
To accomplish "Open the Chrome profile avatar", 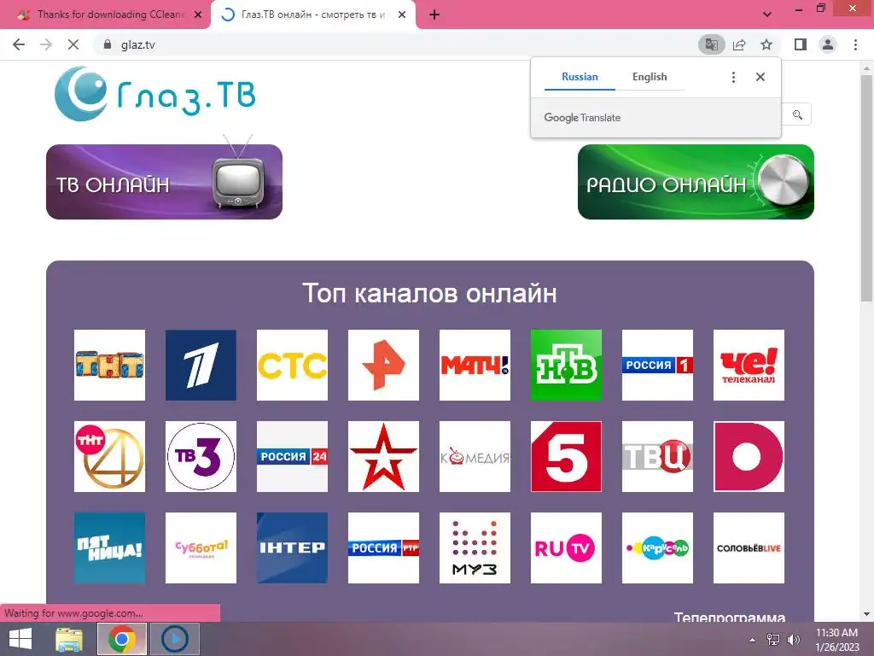I will tap(828, 44).
